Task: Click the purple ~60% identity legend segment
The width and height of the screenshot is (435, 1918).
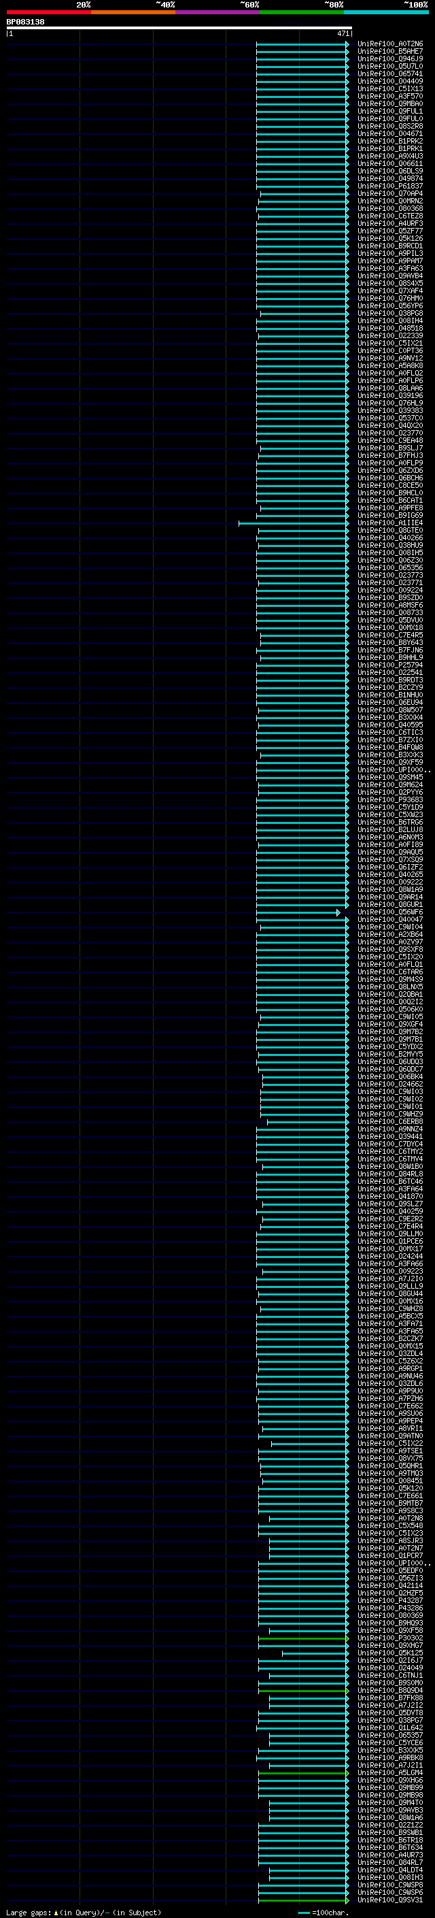Action: pos(217,12)
